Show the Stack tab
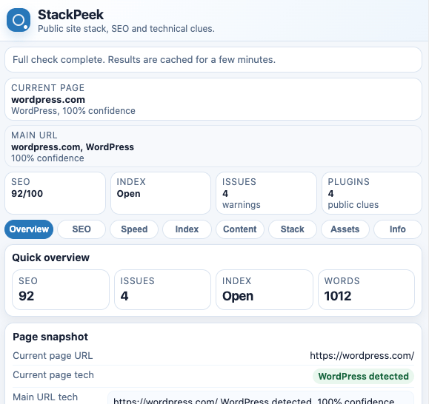 pos(292,229)
